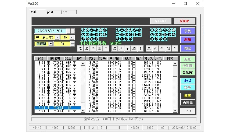The width and height of the screenshot is (230, 132).
Task: Click the red STOP button
Action: coord(184,21)
